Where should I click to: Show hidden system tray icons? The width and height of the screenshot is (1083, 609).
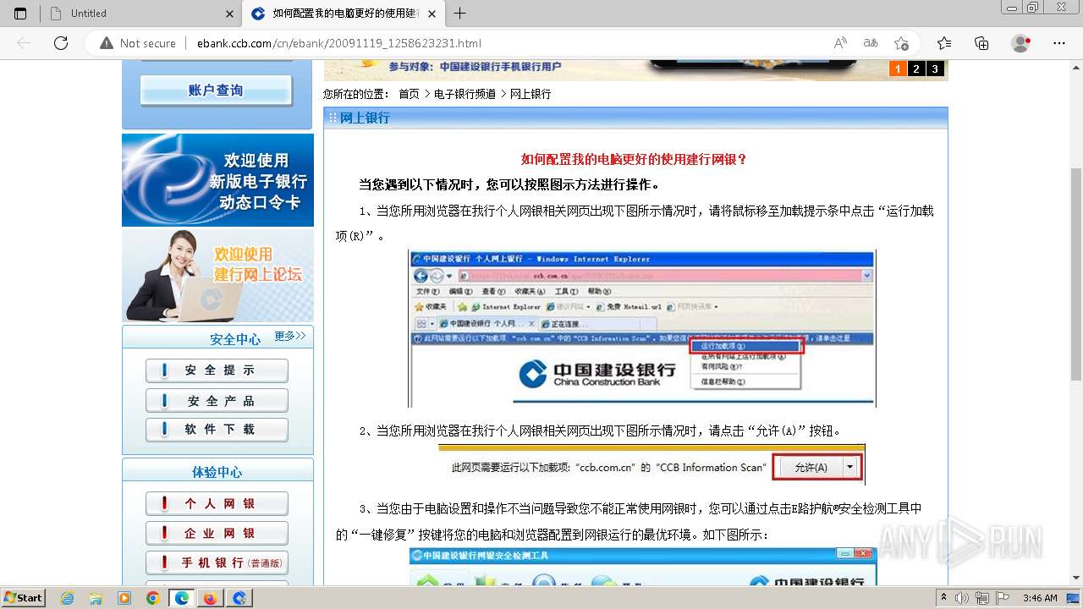click(x=944, y=598)
